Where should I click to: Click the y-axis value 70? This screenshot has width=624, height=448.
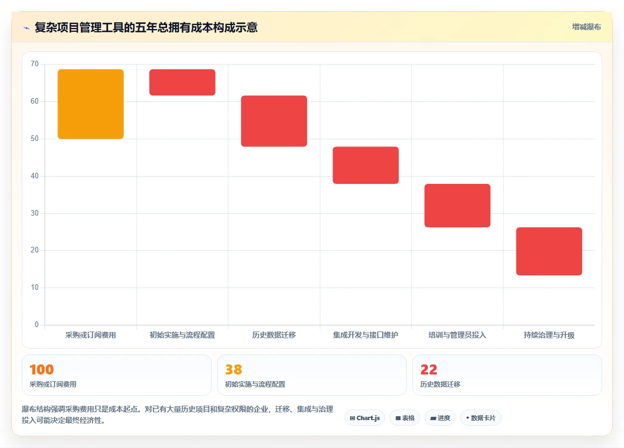click(35, 64)
